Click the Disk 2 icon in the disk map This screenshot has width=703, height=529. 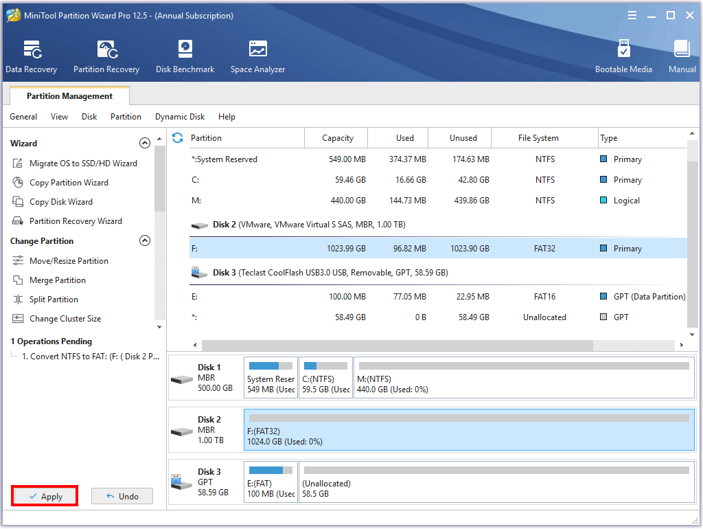coord(181,431)
